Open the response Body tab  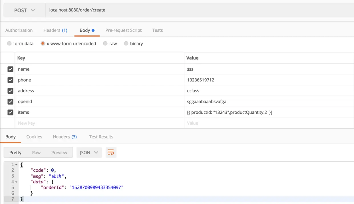(11, 137)
